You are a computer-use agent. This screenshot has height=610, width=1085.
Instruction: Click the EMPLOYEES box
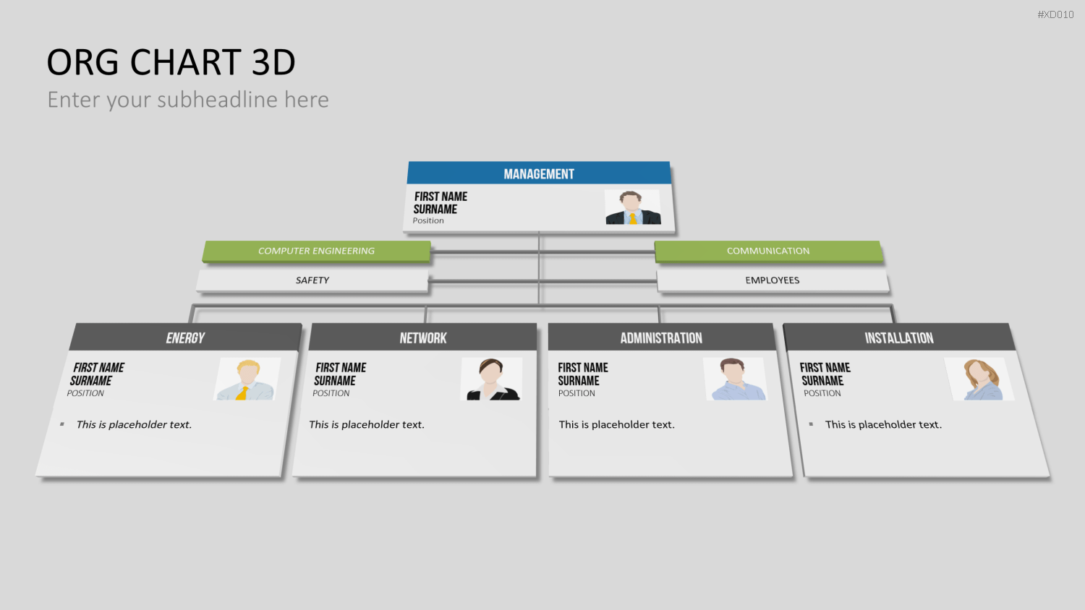pyautogui.click(x=773, y=280)
